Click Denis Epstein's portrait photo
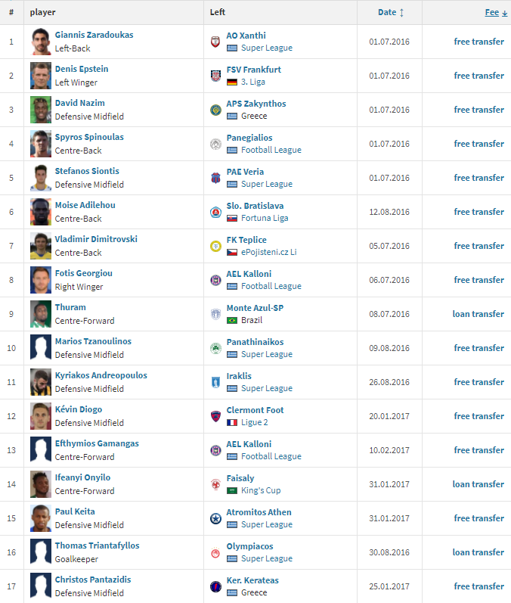This screenshot has height=603, width=511. click(x=41, y=76)
